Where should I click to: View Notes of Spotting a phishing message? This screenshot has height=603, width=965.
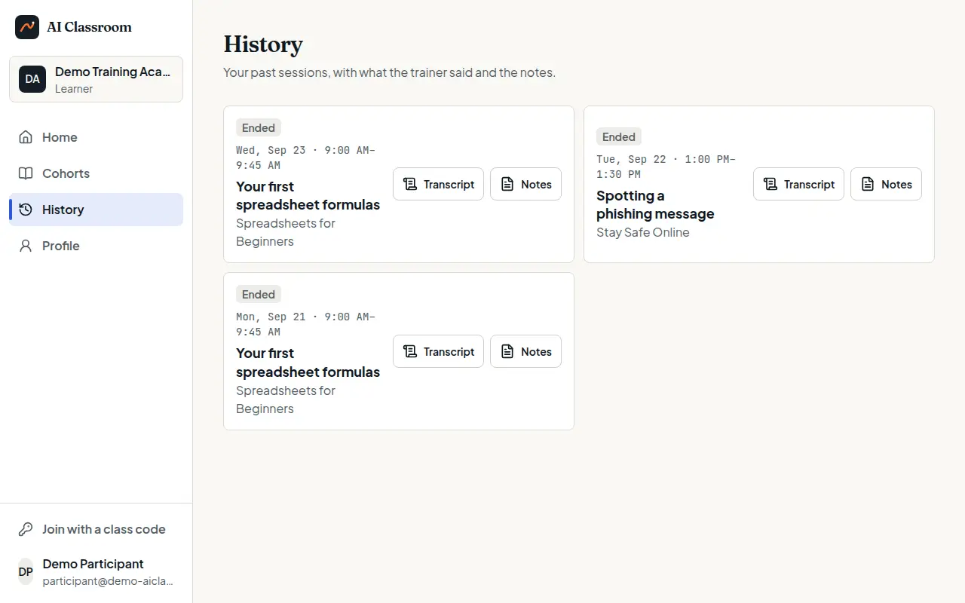click(x=886, y=184)
